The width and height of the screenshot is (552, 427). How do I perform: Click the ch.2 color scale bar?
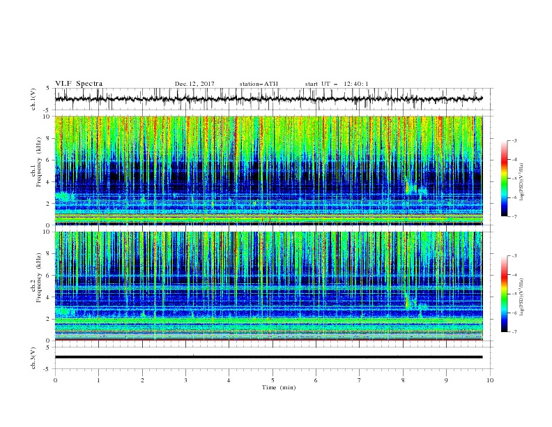(x=505, y=294)
